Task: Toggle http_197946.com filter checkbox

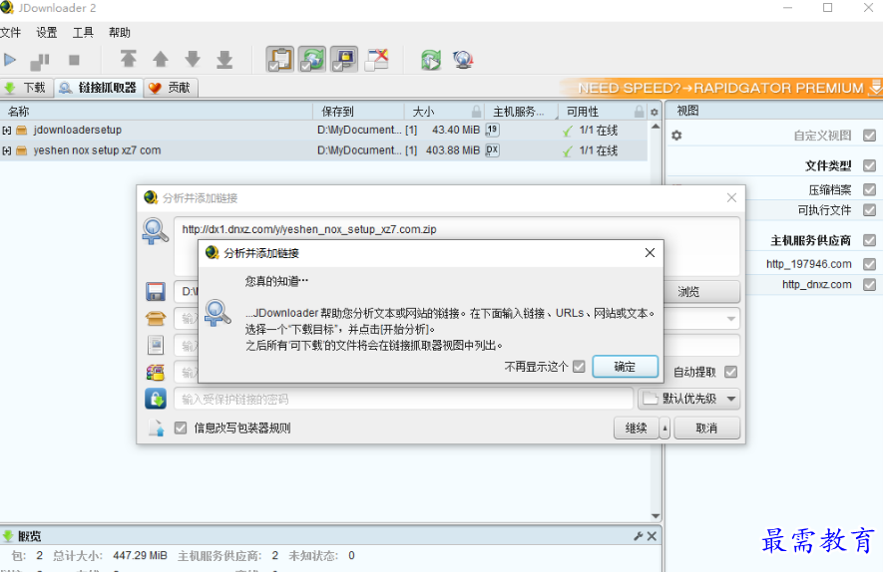Action: tap(869, 264)
